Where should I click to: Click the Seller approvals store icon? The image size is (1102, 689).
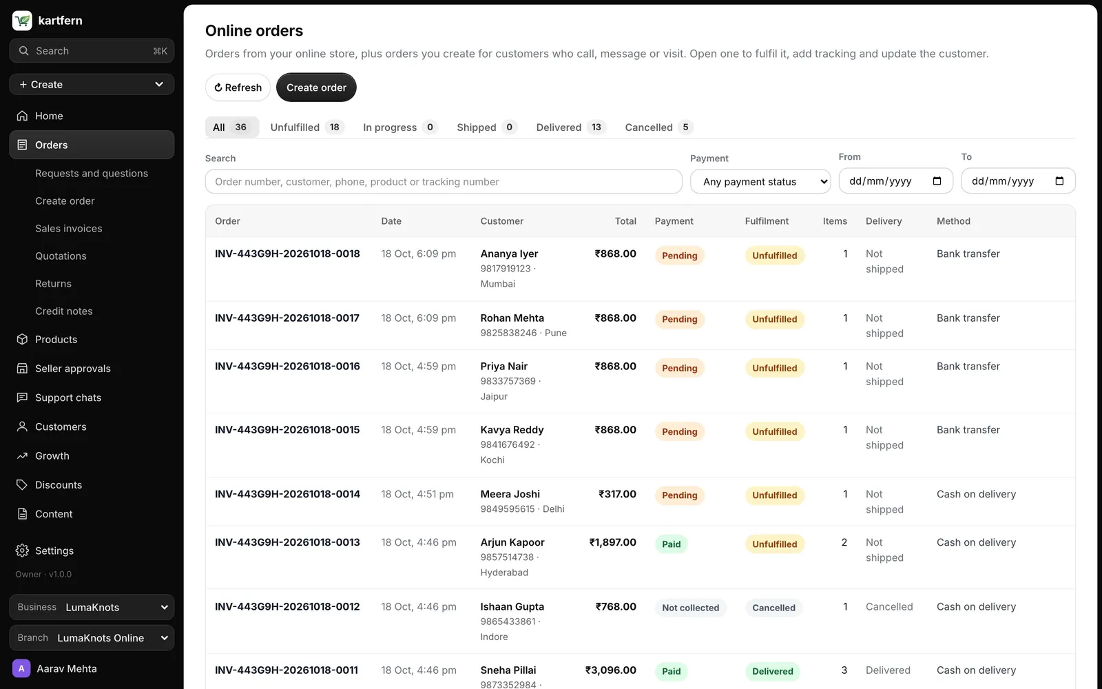tap(22, 369)
